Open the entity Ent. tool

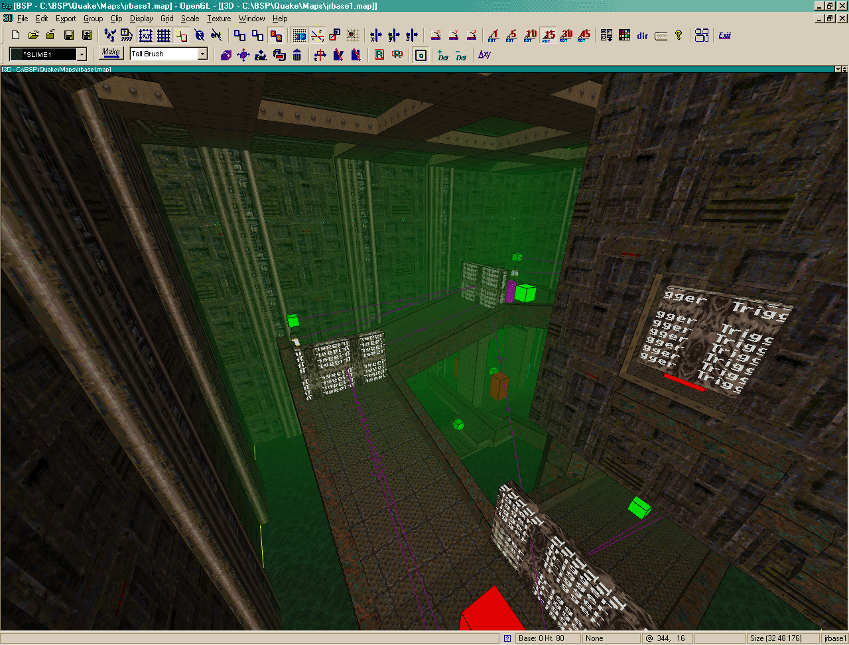(x=261, y=55)
